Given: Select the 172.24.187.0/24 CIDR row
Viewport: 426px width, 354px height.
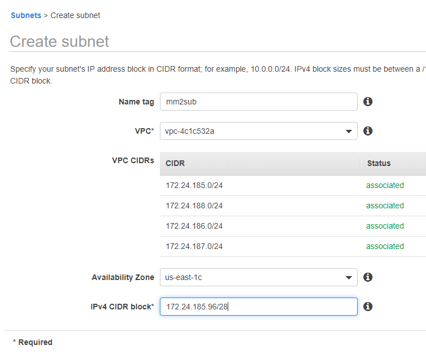Looking at the screenshot, I should coord(194,246).
